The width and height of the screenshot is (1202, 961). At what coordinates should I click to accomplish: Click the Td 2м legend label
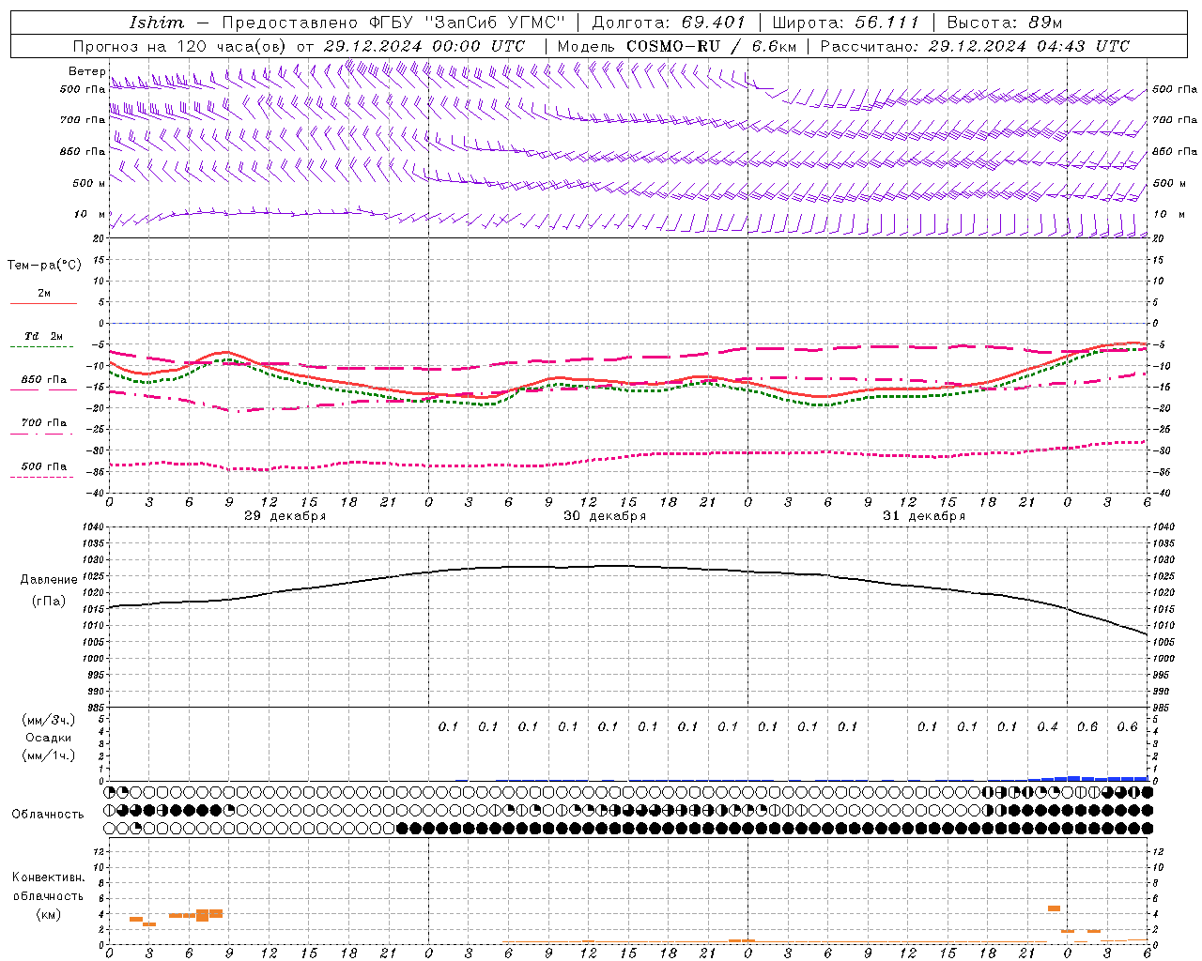[43, 336]
